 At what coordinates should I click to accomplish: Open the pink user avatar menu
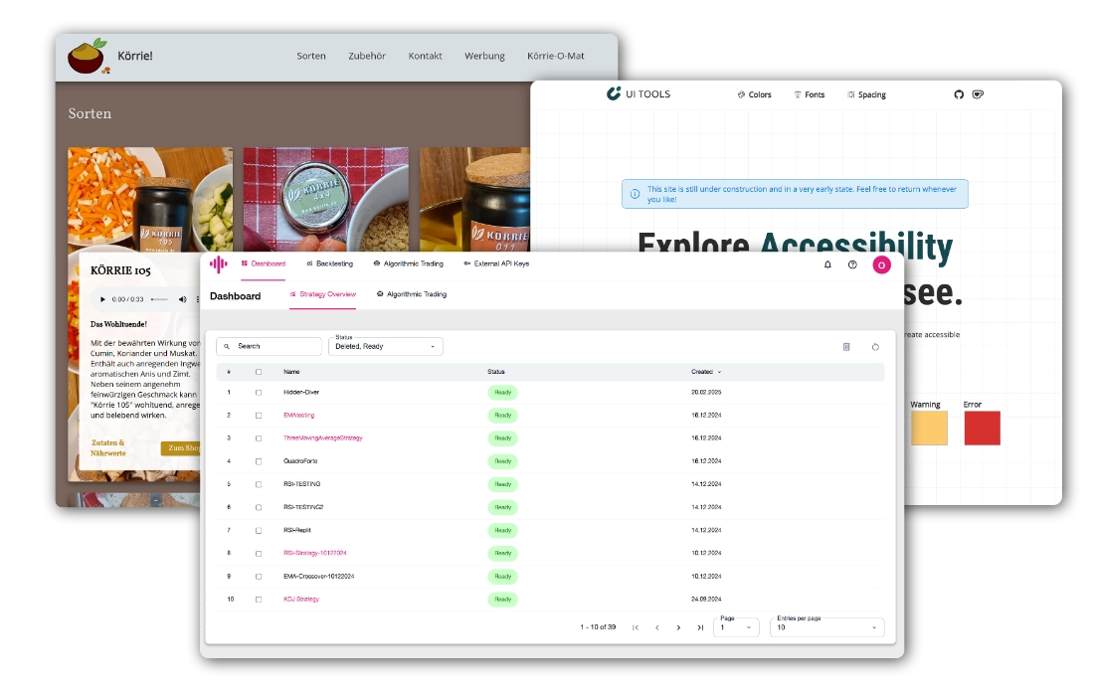pos(881,264)
